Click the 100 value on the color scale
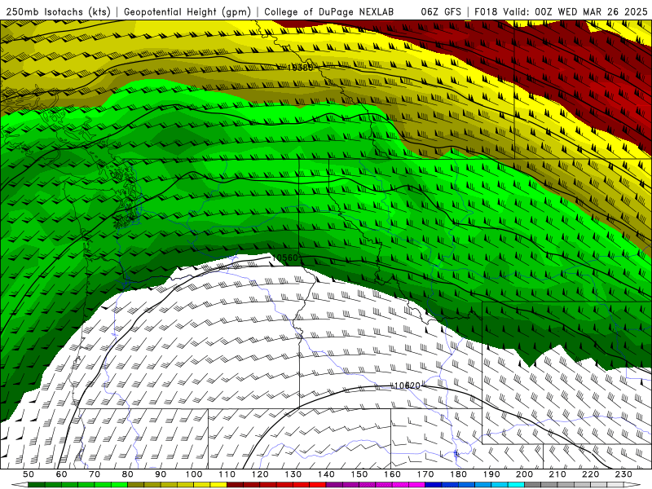Screen dimensions: 652x489 pyautogui.click(x=194, y=474)
